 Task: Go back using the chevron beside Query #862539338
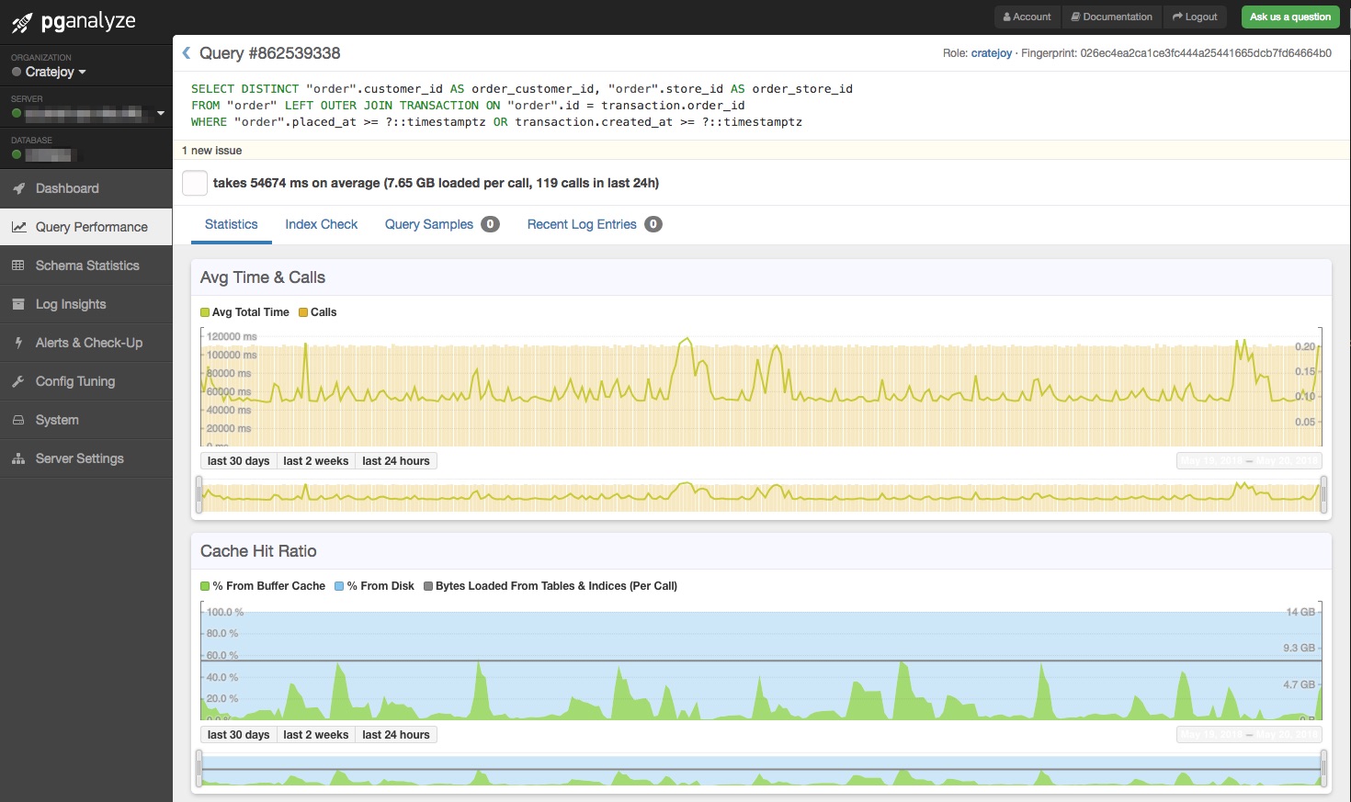(x=187, y=53)
